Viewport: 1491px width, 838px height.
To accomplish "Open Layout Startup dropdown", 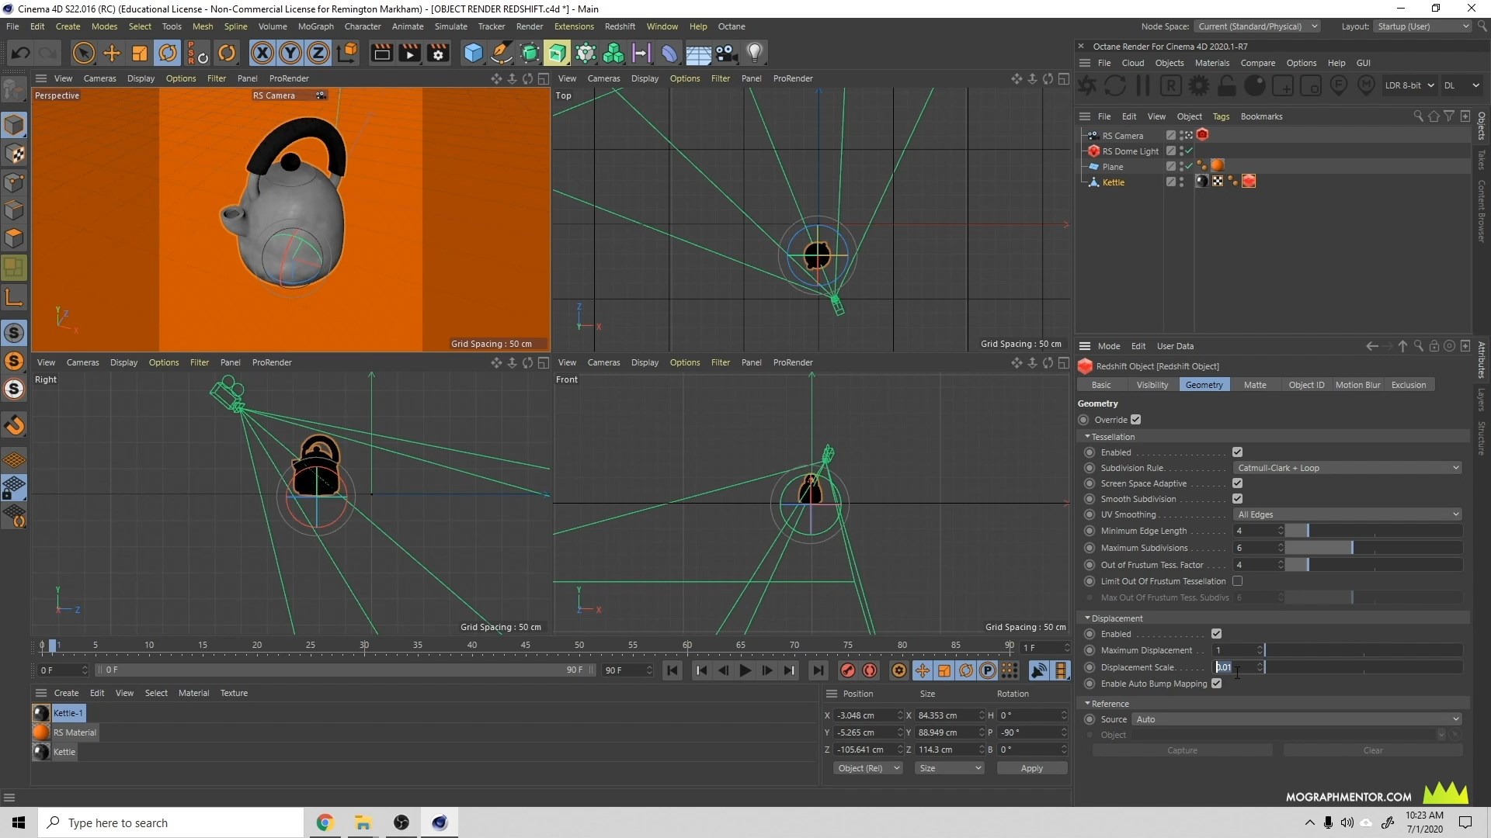I will click(x=1423, y=26).
